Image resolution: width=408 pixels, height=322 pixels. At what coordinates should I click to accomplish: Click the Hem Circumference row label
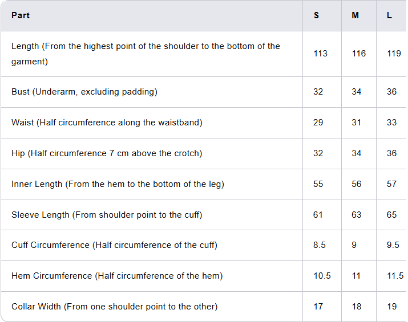click(117, 276)
